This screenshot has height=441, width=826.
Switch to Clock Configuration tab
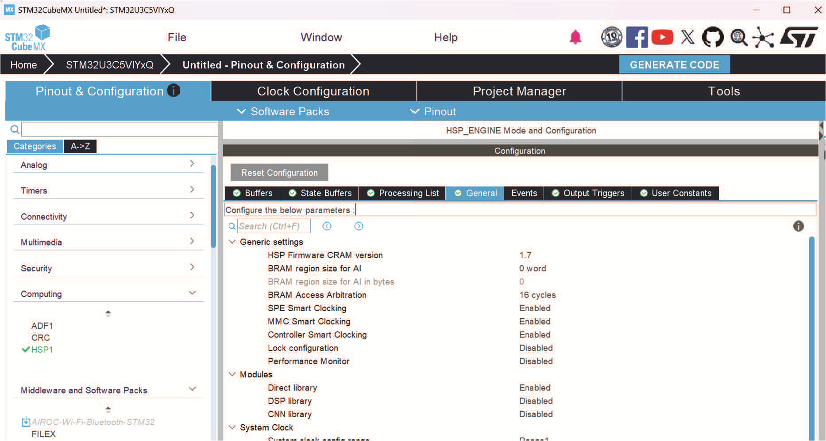click(313, 91)
